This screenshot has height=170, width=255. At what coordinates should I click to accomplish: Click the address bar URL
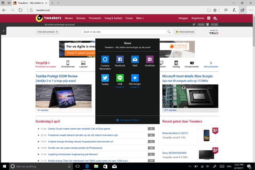click(x=43, y=10)
